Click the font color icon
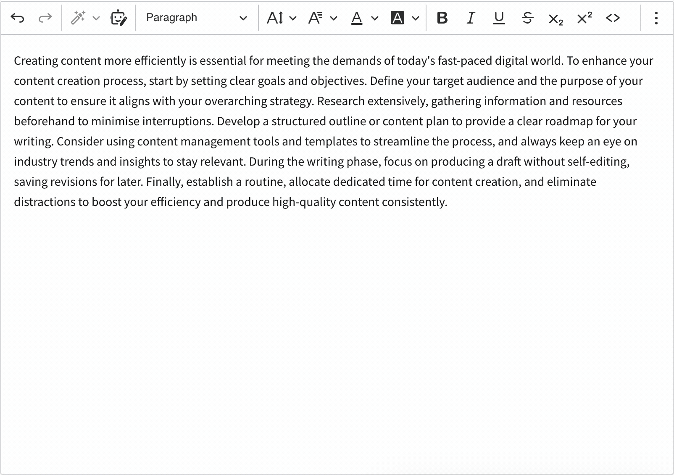This screenshot has height=475, width=674. click(x=357, y=18)
